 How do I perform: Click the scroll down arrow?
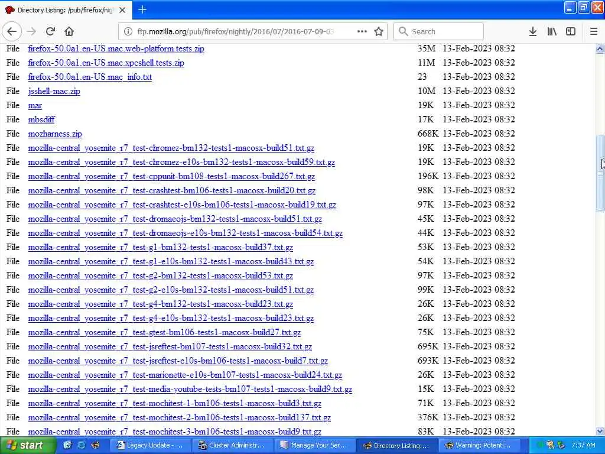coord(600,431)
